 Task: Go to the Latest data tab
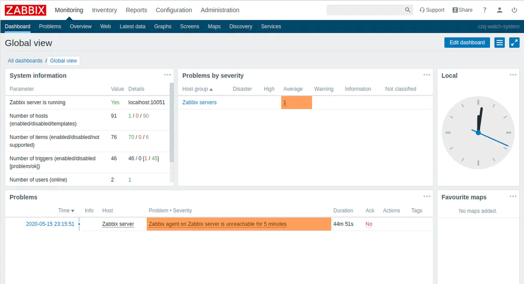pyautogui.click(x=132, y=27)
